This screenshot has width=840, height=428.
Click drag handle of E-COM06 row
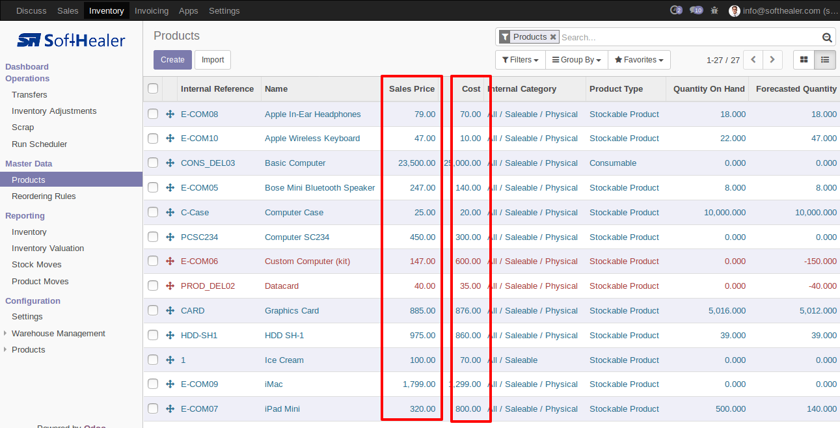[x=170, y=261]
